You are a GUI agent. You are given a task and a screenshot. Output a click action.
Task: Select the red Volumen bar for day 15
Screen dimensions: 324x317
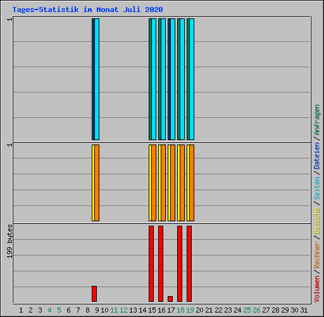(151, 264)
